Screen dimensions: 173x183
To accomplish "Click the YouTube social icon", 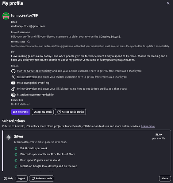I will click(x=13, y=83).
